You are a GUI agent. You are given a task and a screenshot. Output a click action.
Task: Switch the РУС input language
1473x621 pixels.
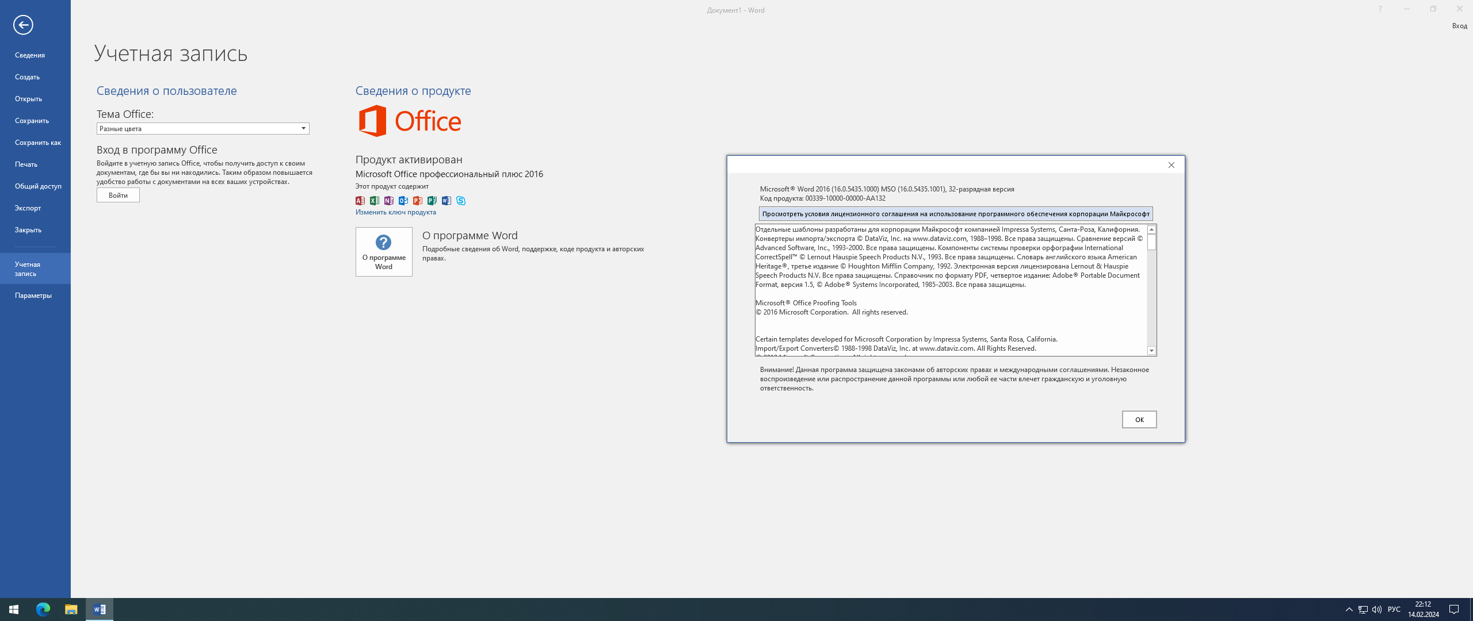[1394, 609]
